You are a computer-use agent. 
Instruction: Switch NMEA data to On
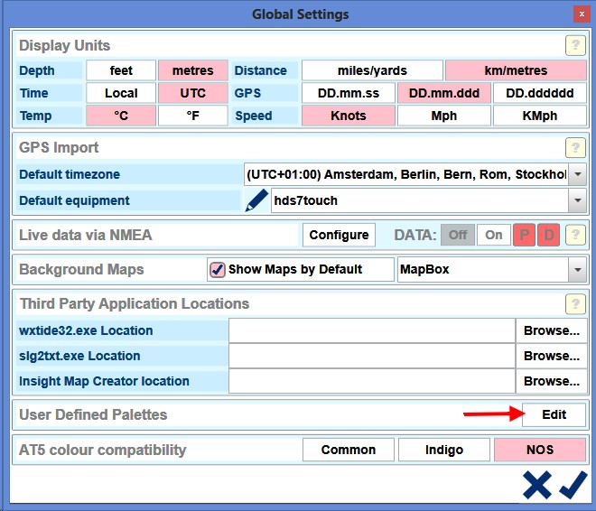494,235
